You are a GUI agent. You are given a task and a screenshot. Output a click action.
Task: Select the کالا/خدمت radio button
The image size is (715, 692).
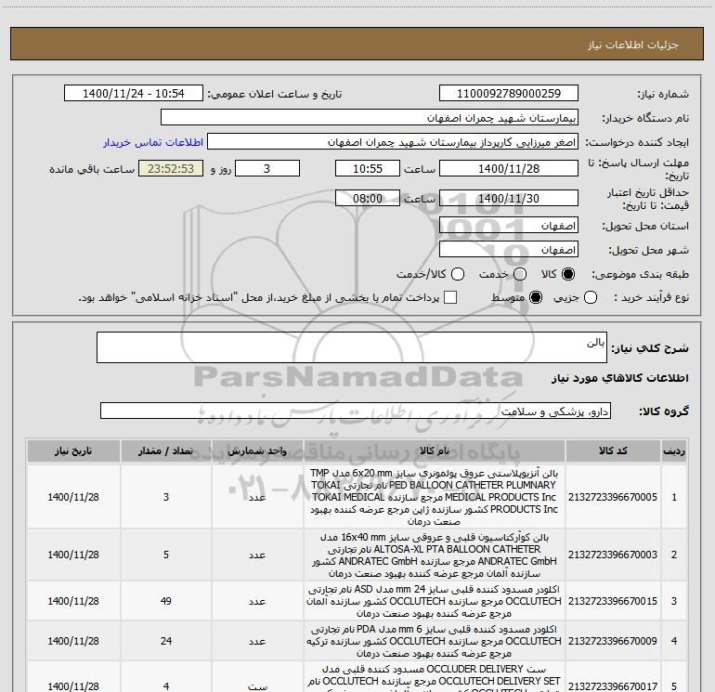point(458,274)
